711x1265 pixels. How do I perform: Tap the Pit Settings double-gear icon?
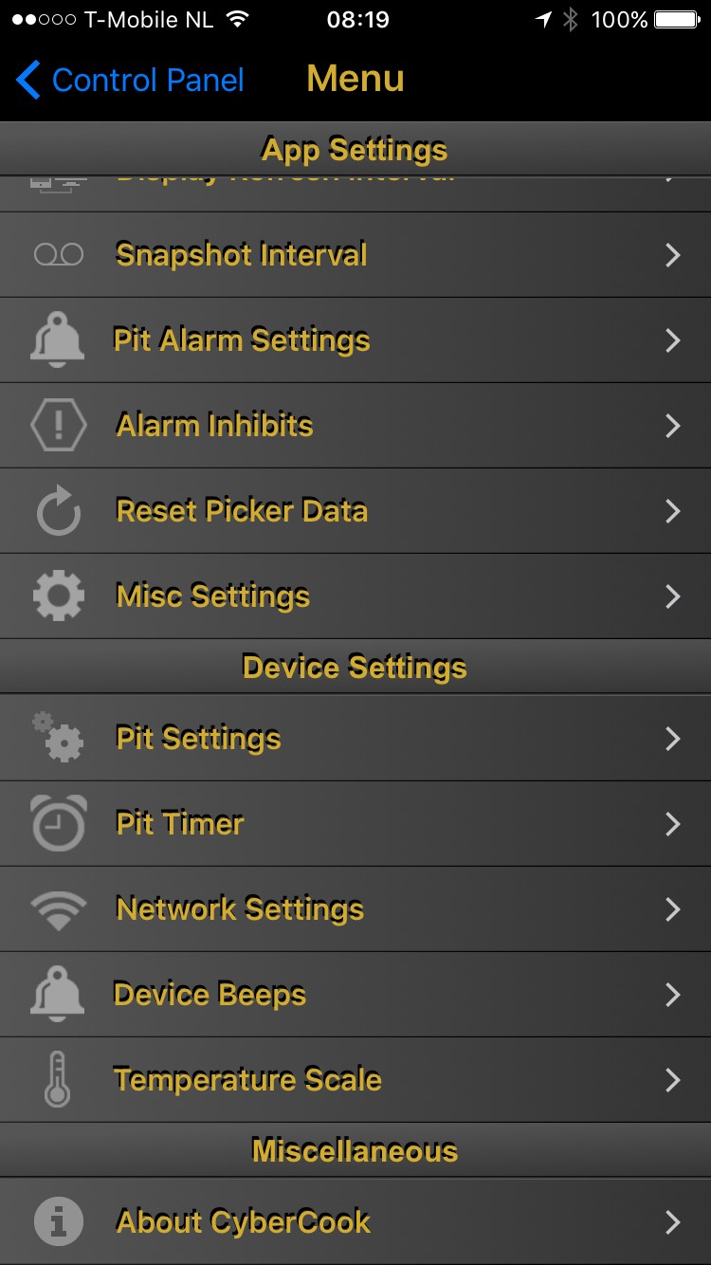point(58,738)
